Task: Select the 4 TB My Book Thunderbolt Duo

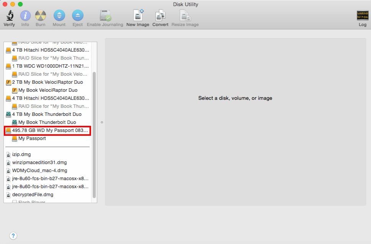Action: click(x=46, y=114)
